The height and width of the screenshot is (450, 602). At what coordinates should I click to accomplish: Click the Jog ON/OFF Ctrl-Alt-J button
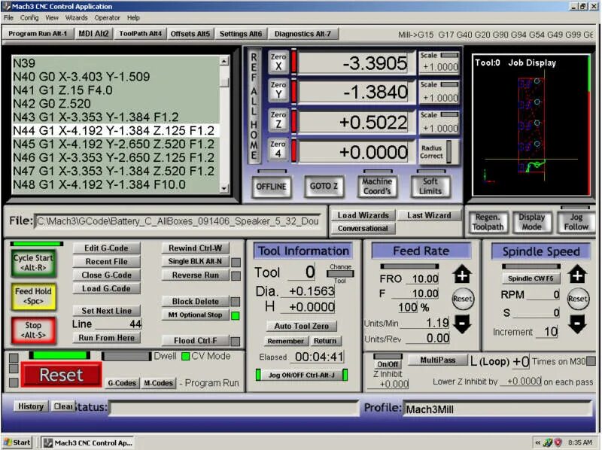pyautogui.click(x=302, y=376)
